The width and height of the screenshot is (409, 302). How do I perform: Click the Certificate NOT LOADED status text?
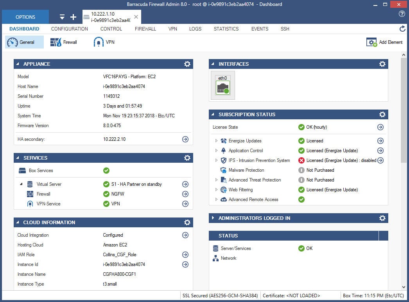(291, 296)
